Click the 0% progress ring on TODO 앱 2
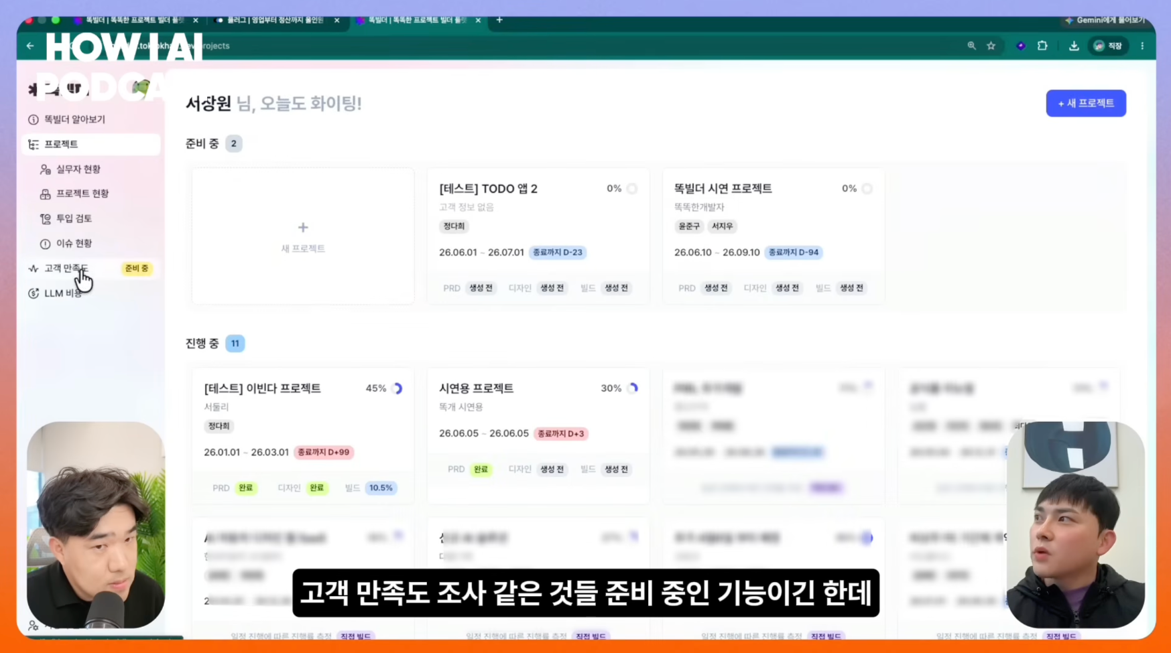This screenshot has width=1171, height=653. 632,189
